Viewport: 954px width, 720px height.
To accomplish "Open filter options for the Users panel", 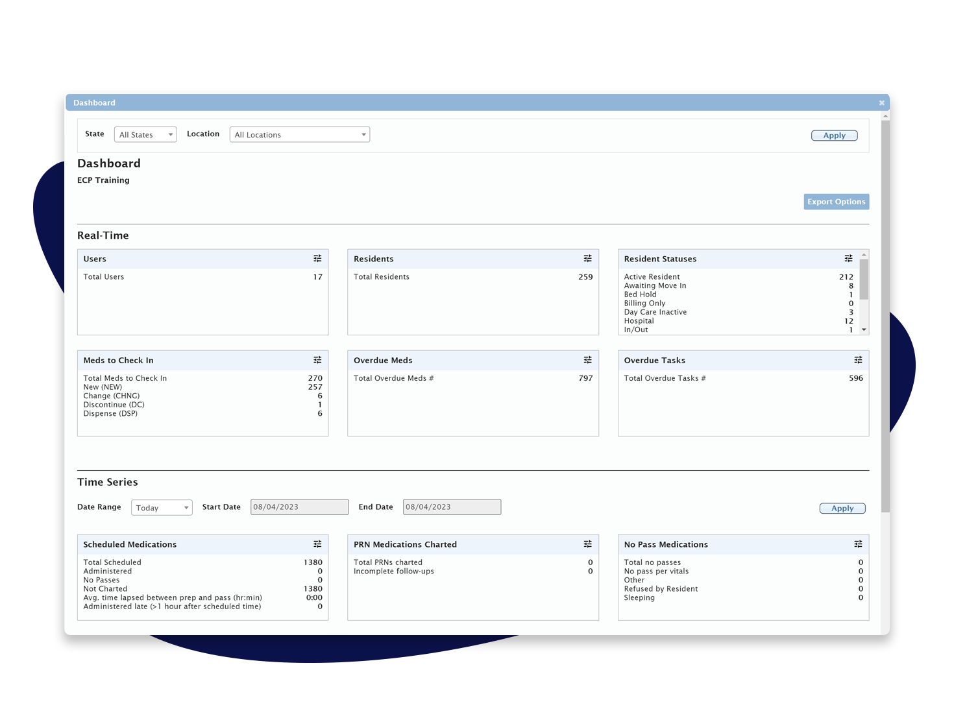I will tap(317, 258).
